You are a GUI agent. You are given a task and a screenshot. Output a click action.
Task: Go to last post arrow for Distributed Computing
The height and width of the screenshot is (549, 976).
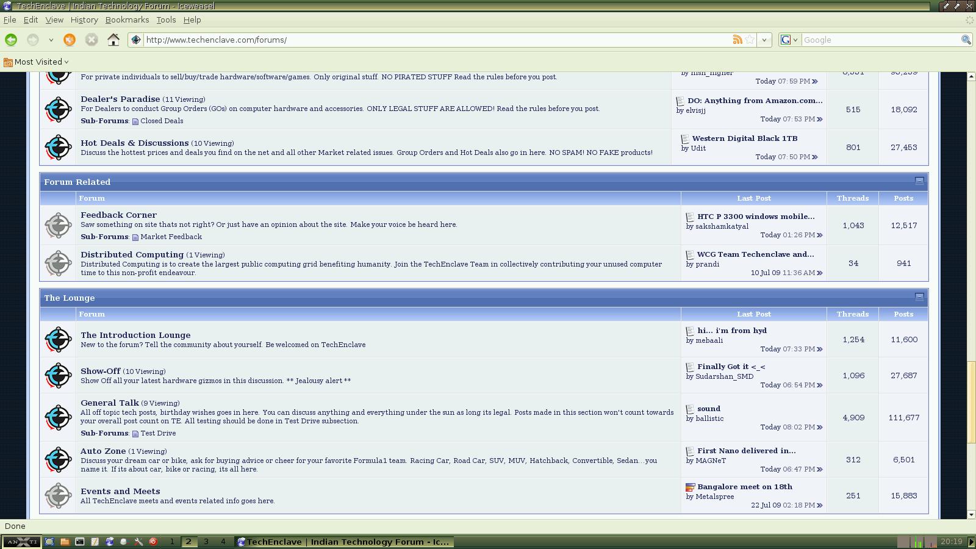point(820,273)
